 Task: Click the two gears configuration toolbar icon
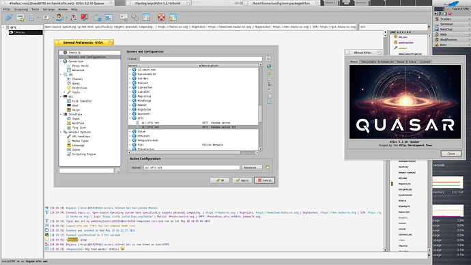coord(135,18)
